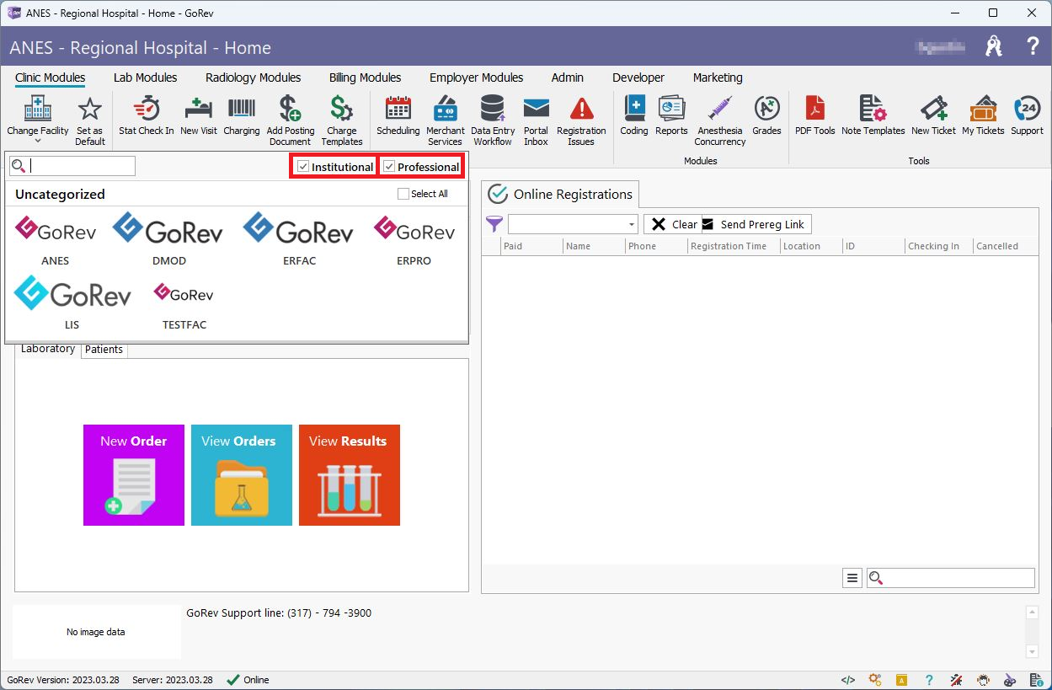Open the Scheduling calendar

click(398, 110)
